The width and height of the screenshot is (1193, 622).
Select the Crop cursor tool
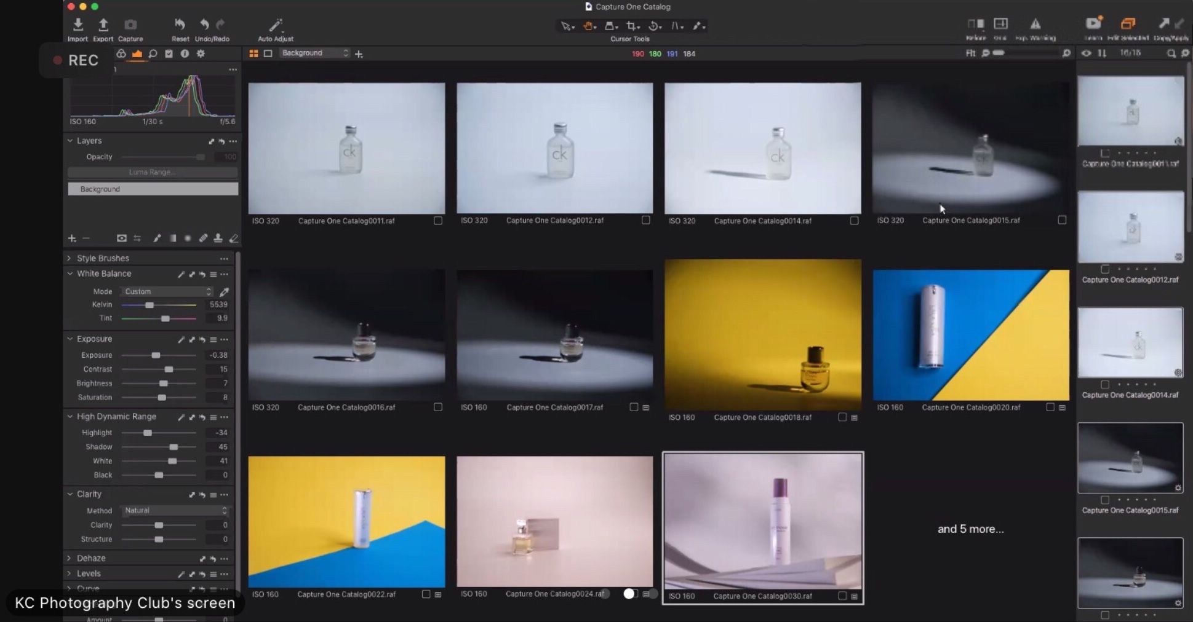pos(632,26)
